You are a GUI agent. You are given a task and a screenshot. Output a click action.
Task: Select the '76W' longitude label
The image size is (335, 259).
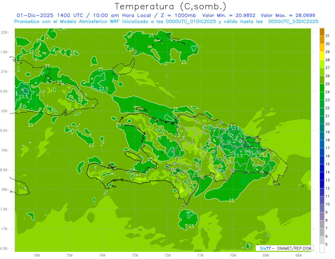pos(37,255)
